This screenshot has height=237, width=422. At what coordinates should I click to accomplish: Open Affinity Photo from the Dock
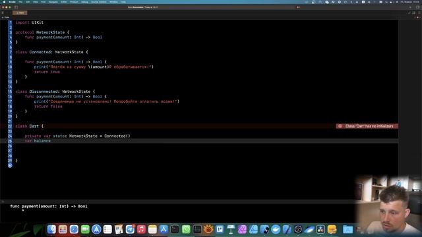click(242, 229)
